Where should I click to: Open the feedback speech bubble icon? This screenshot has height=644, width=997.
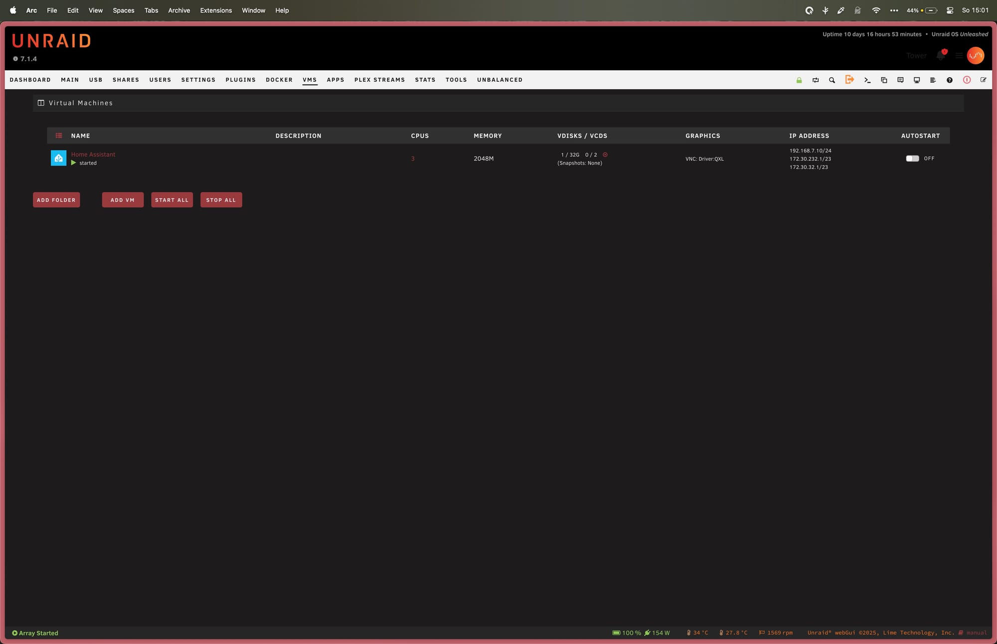pyautogui.click(x=900, y=80)
